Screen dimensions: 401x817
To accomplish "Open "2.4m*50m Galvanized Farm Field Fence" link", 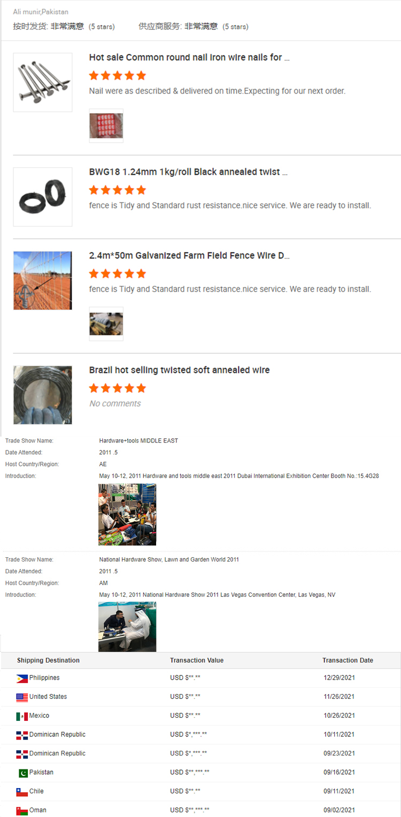I will tap(189, 256).
